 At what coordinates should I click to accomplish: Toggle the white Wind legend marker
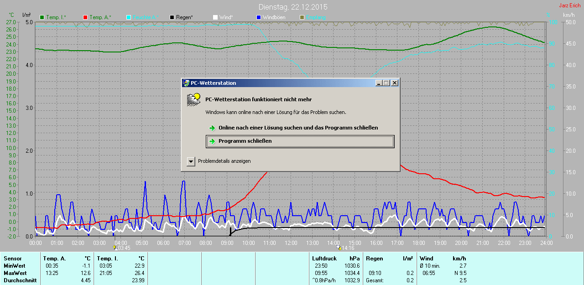click(215, 17)
